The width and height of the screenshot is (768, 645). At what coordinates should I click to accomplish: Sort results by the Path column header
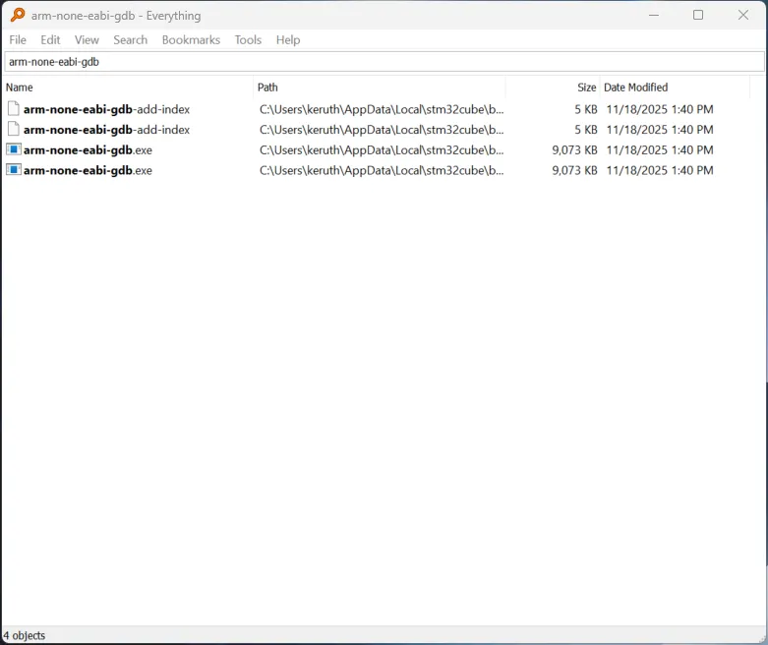click(380, 88)
